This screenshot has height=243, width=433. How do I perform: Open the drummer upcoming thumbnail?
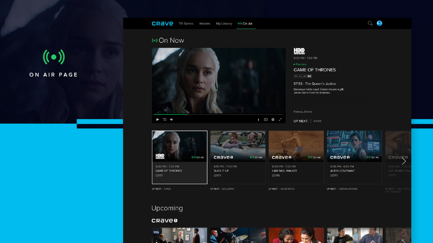pos(238,235)
